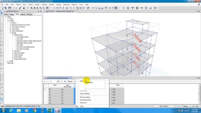Select the pointer tool in left sidebar
Screen dimensions: 201x113
(x=2, y=13)
